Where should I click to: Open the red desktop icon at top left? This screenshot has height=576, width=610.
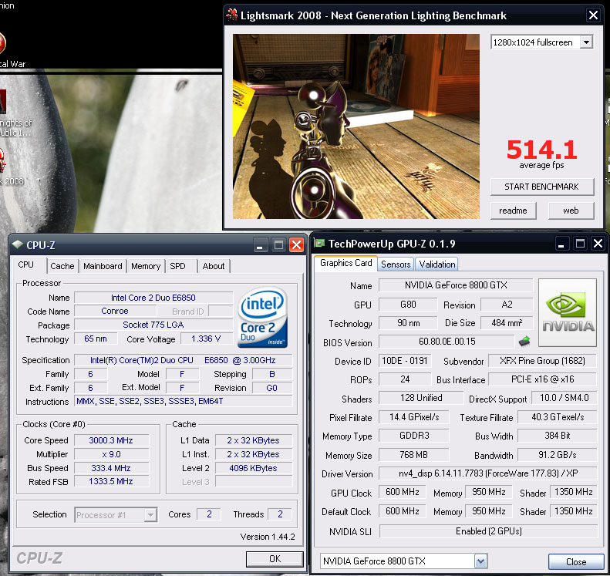2,43
